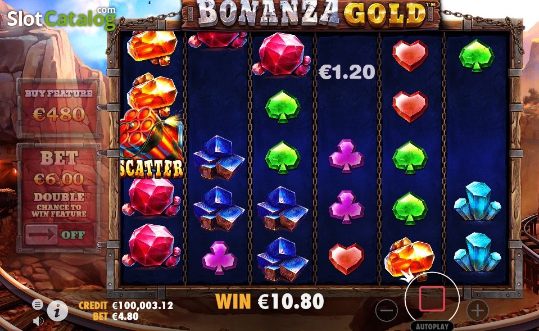Click the red heart atop the fifth reel
The height and width of the screenshot is (331, 539).
point(410,56)
